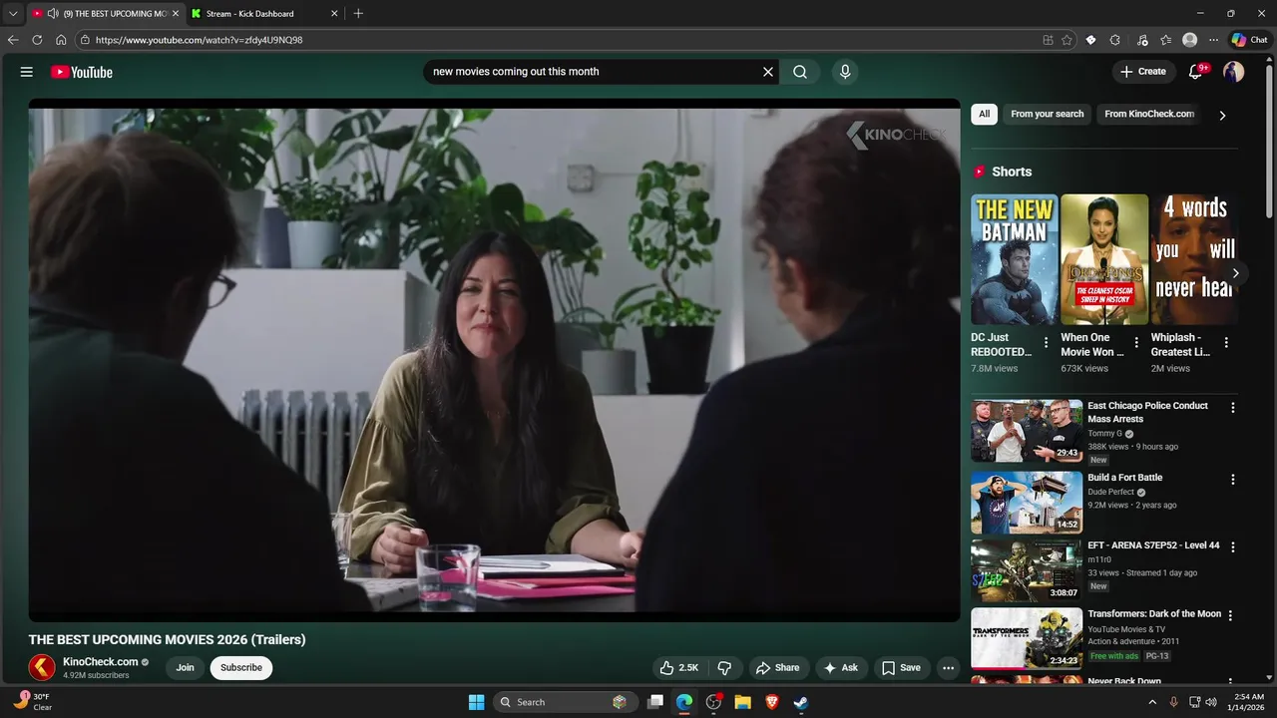Open options for Whiplash short
1277x718 pixels.
click(x=1226, y=343)
